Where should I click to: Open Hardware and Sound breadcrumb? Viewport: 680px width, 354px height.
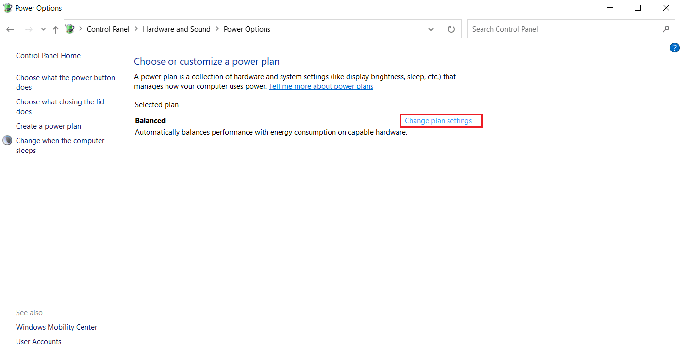point(177,29)
